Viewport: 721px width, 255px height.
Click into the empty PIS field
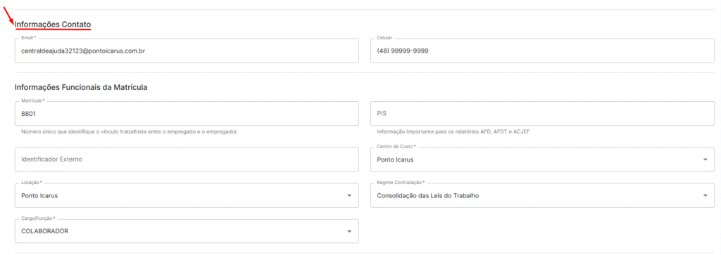click(x=542, y=114)
